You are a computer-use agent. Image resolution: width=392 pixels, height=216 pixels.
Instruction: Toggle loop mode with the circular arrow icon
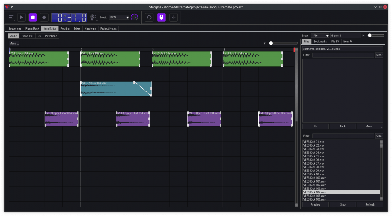[x=149, y=17]
